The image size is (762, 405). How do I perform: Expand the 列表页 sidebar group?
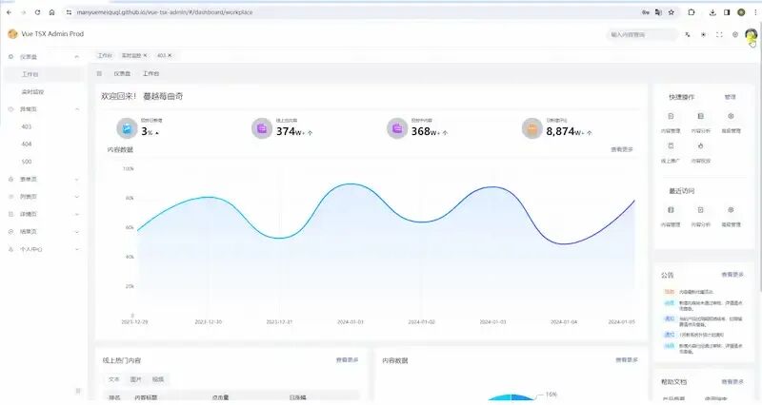[x=44, y=197]
